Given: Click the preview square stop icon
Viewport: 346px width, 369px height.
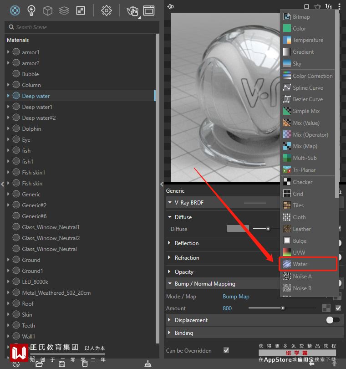Looking at the screenshot, I should (306, 6).
